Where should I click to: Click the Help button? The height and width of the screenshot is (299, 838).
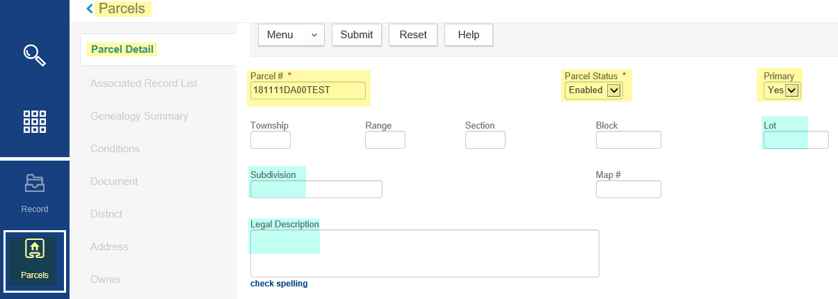pyautogui.click(x=468, y=35)
